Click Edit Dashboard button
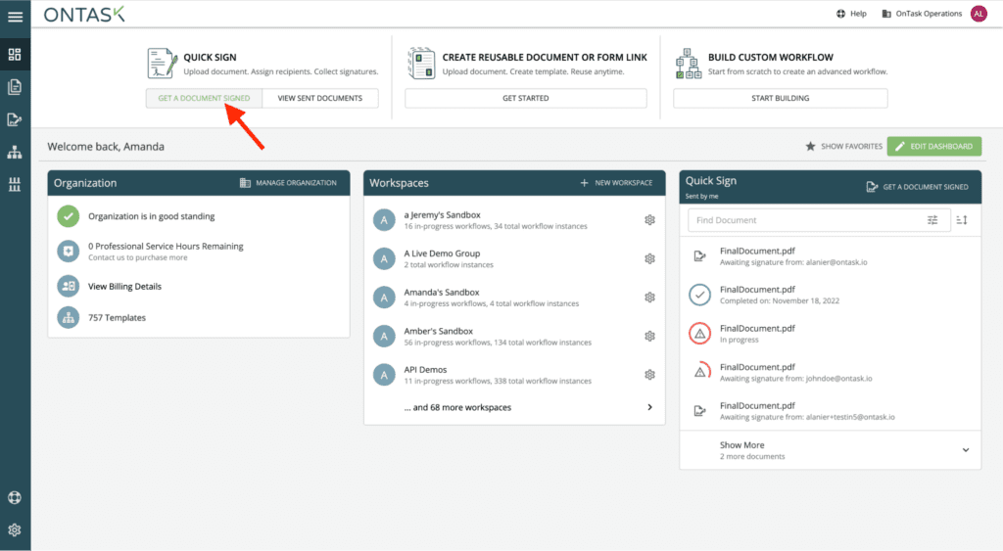Image resolution: width=1003 pixels, height=551 pixels. 934,147
